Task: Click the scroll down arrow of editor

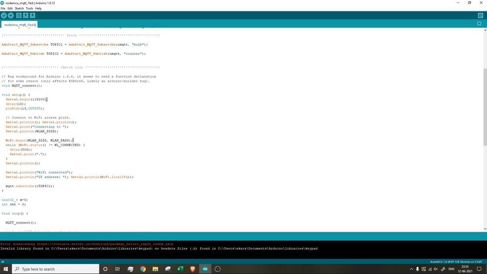Action: pos(485,229)
